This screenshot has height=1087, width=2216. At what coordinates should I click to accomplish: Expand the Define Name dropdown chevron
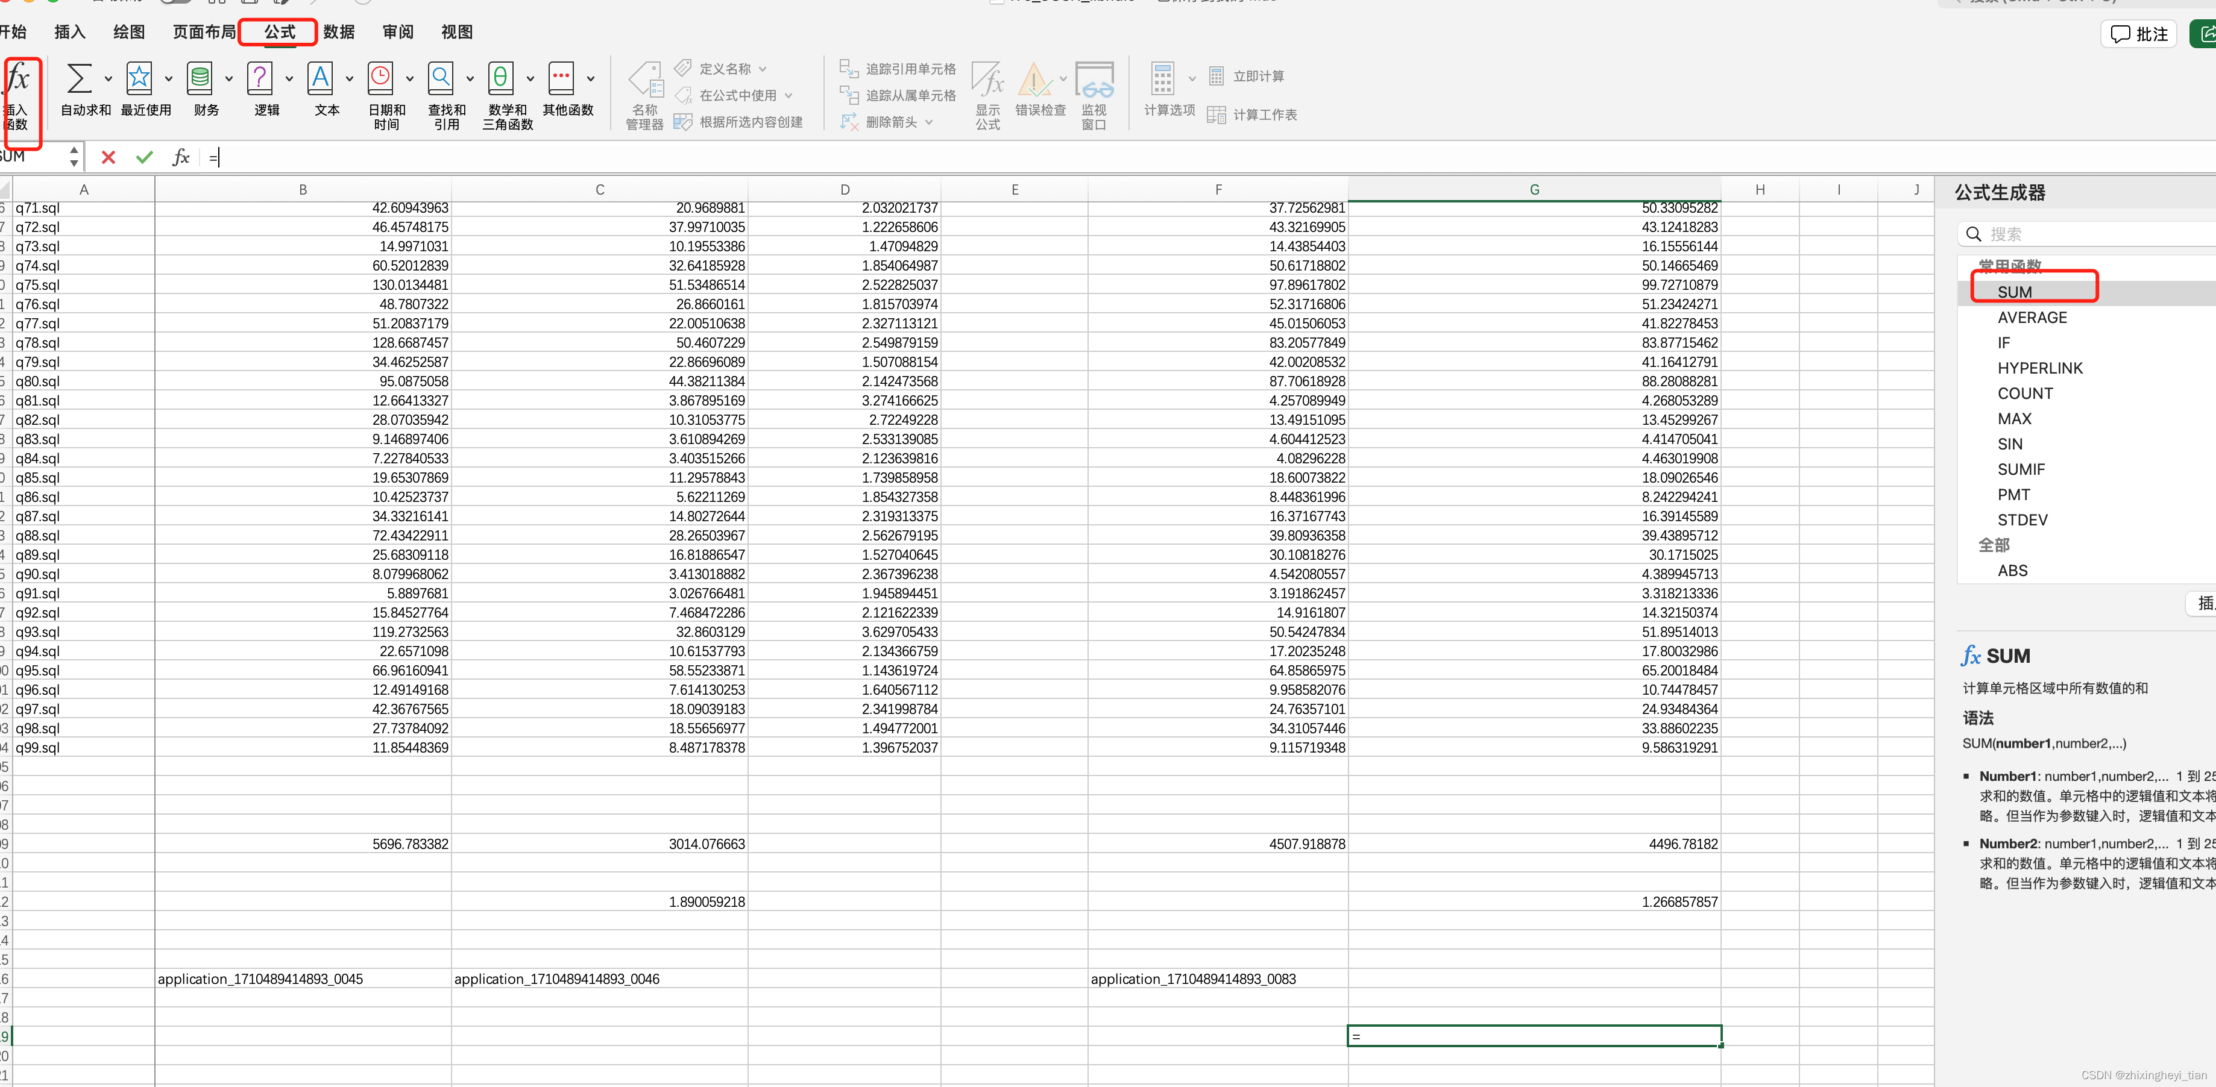762,69
